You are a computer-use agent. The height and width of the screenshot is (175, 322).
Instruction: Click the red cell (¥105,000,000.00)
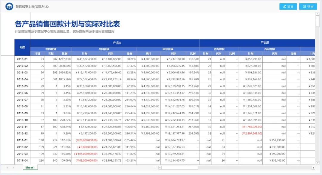coord(85,154)
